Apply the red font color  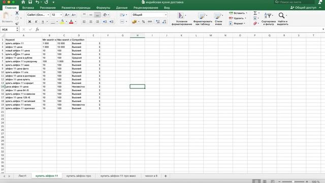point(71,21)
